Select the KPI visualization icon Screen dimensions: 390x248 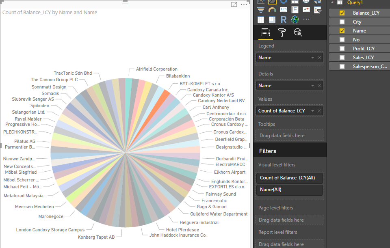point(306,9)
